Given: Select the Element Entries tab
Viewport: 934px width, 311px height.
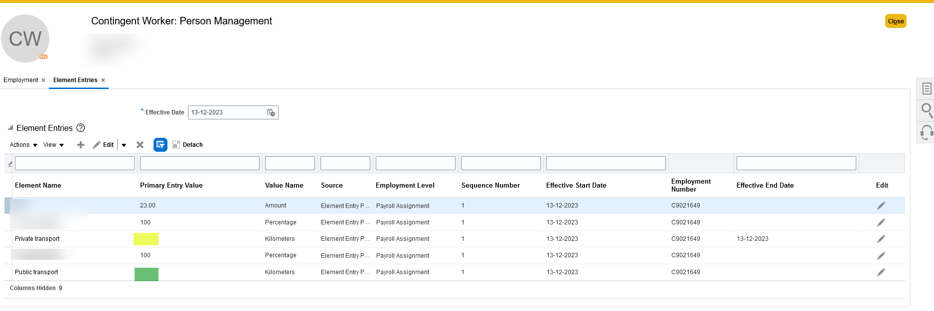Looking at the screenshot, I should point(75,80).
